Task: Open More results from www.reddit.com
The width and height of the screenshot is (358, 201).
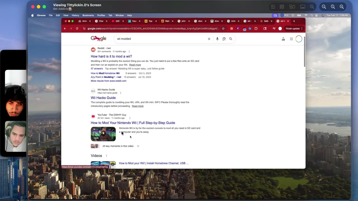Action: 109,81
